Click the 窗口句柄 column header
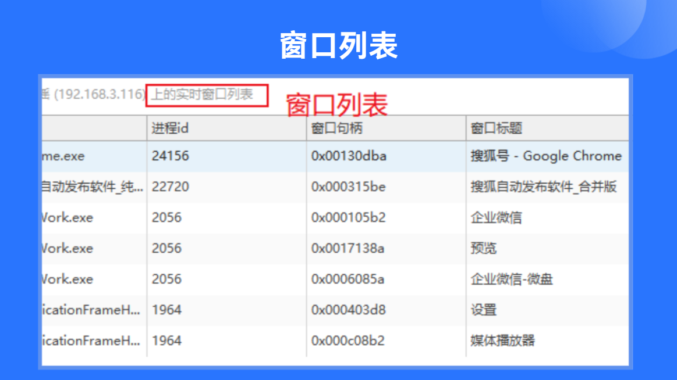 point(386,128)
